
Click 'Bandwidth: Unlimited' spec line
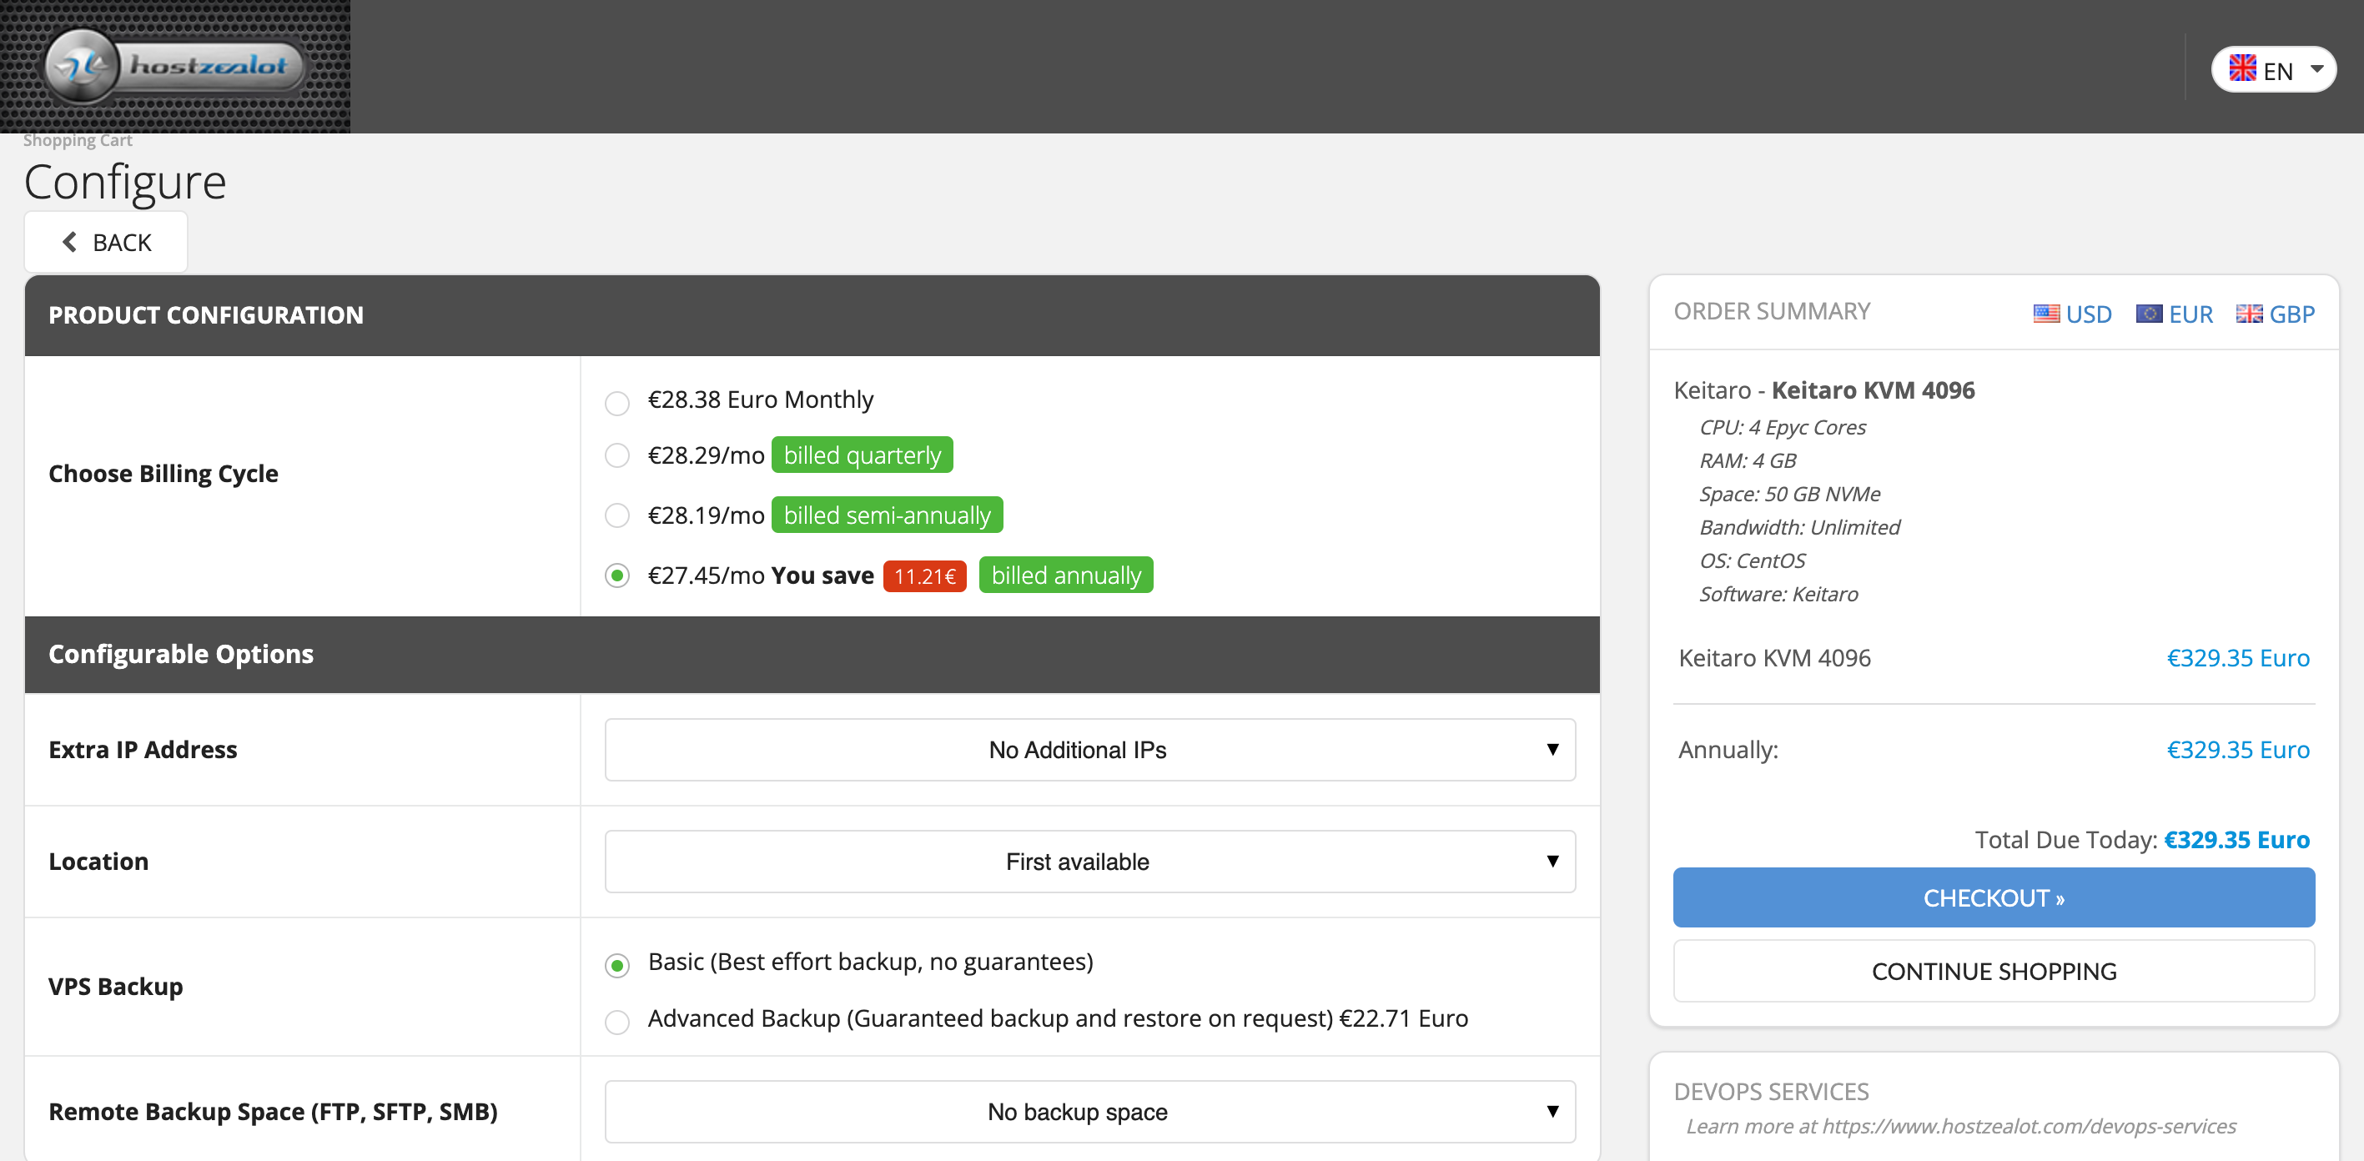1799,528
